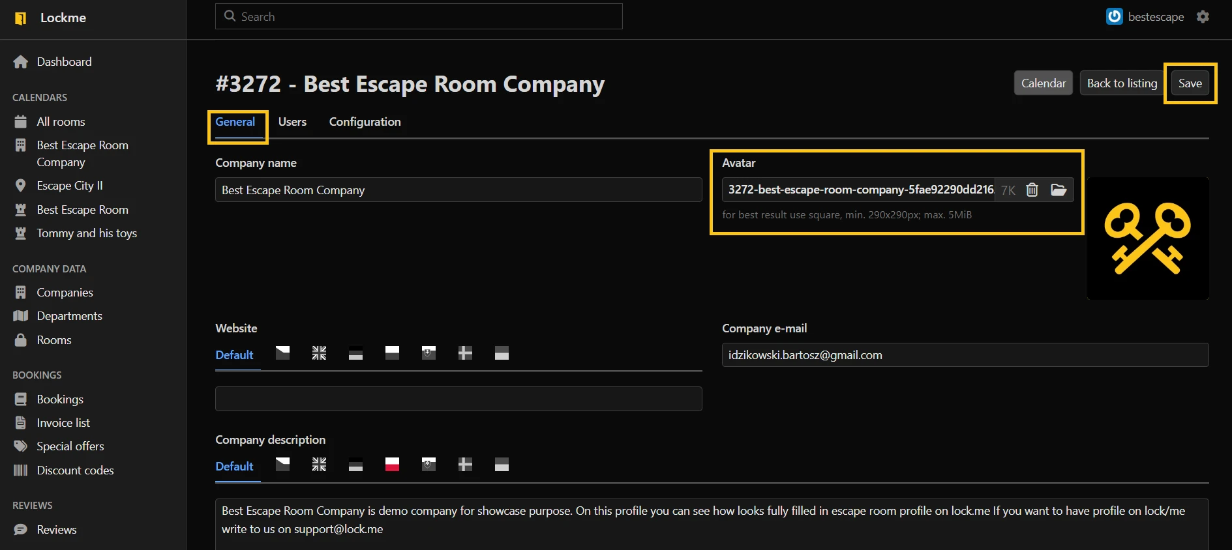
Task: Go Back to listing
Action: click(x=1121, y=83)
